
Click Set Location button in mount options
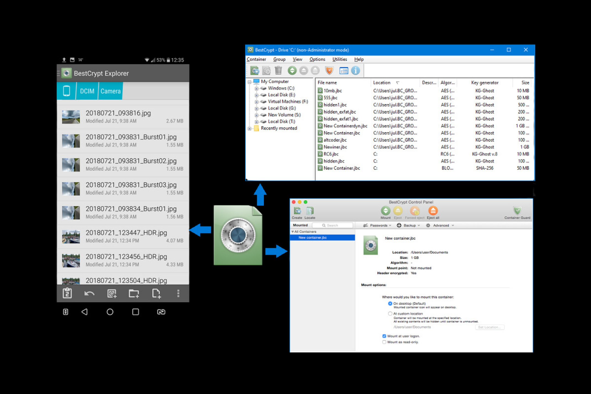(490, 327)
